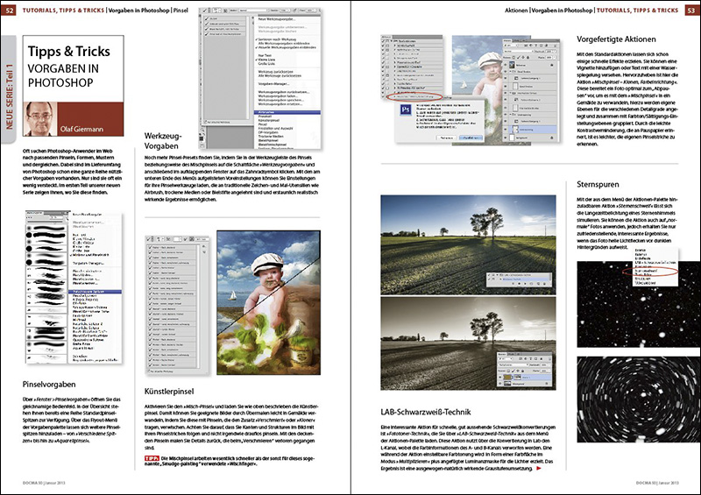Click the red TIPP badge
The width and height of the screenshot is (701, 495).
(150, 458)
